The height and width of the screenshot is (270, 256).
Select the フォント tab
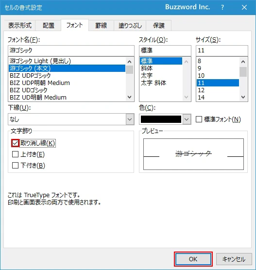click(x=75, y=25)
